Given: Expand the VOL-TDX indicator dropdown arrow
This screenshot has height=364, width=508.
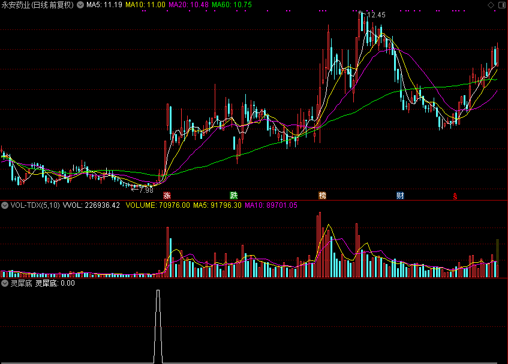Looking at the screenshot, I should [x=5, y=205].
